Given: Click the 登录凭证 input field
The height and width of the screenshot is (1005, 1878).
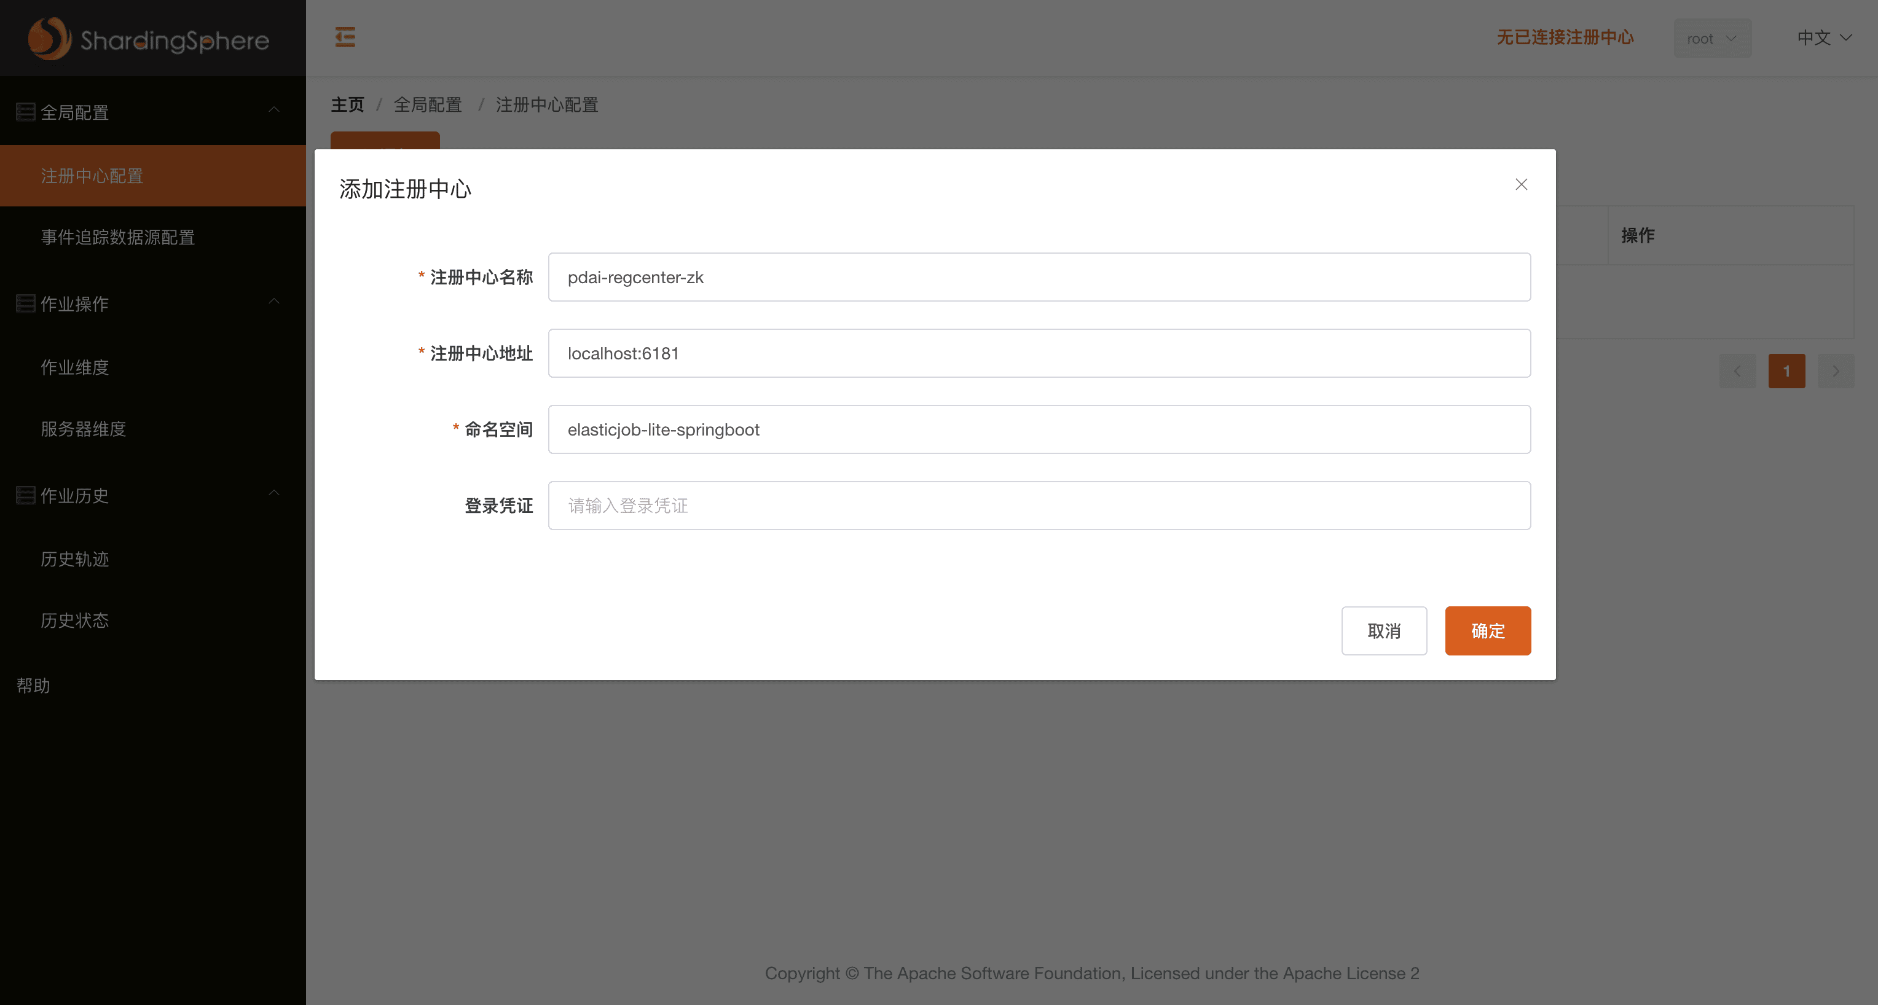Looking at the screenshot, I should [1039, 505].
